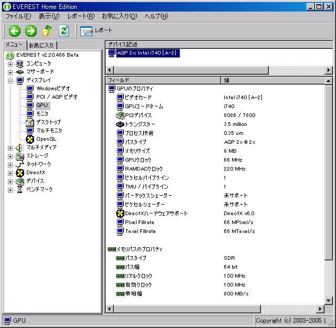Open the OpenGL item icon

(30, 139)
